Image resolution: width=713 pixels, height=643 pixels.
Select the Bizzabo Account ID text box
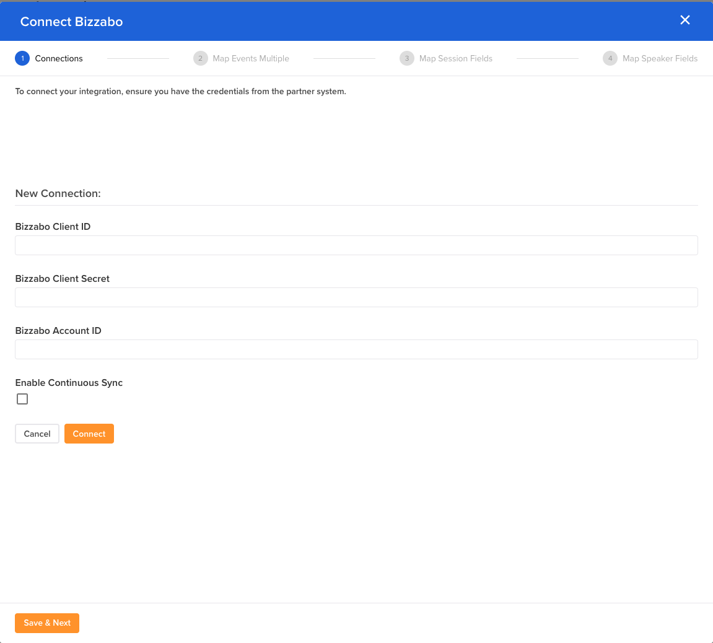point(356,349)
